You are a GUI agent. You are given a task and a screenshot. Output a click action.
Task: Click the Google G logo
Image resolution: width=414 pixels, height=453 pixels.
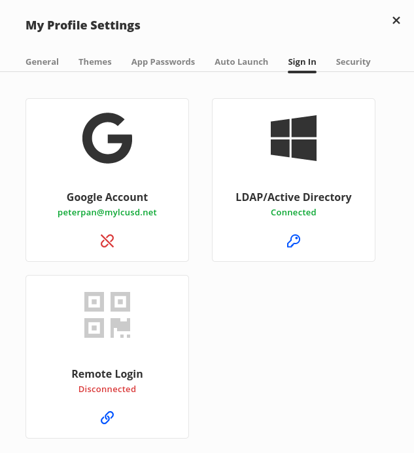pyautogui.click(x=107, y=138)
